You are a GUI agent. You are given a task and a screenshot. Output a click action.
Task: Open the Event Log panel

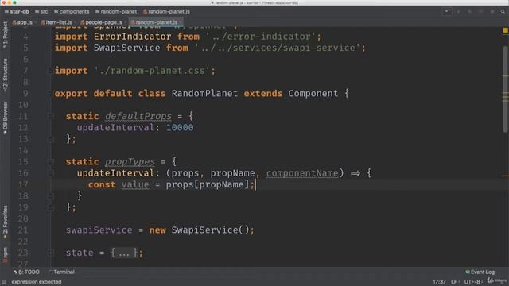coord(480,272)
